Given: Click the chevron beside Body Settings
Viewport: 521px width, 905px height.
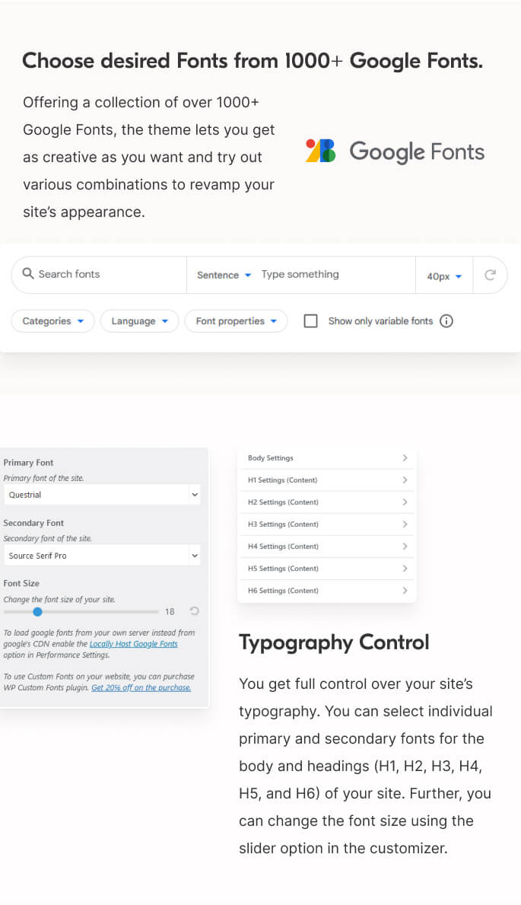Looking at the screenshot, I should (x=405, y=458).
